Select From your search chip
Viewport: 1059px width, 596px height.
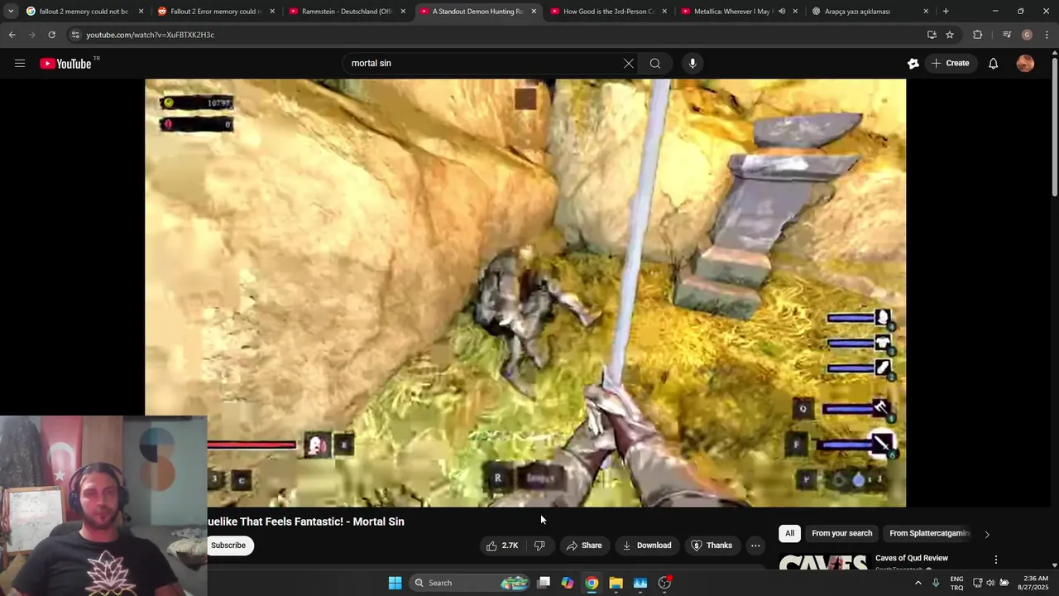(x=841, y=534)
